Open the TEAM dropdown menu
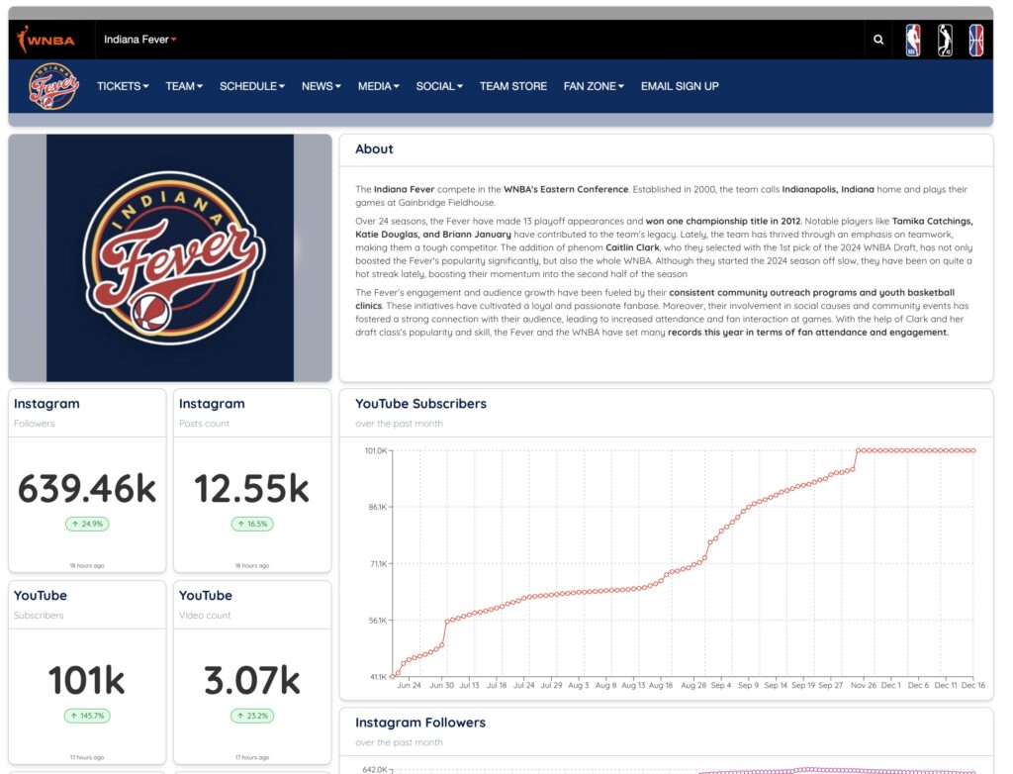Viewport: 1013px width, 774px height. [183, 86]
